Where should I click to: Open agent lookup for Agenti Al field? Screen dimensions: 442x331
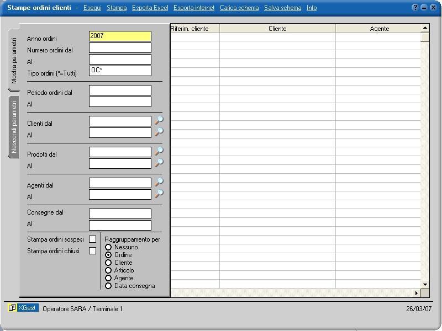click(159, 194)
